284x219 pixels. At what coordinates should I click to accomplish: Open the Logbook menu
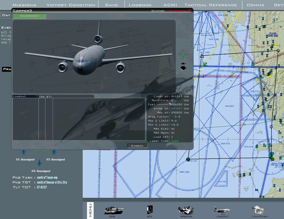[140, 5]
